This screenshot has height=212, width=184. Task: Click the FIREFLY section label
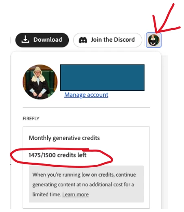[31, 119]
